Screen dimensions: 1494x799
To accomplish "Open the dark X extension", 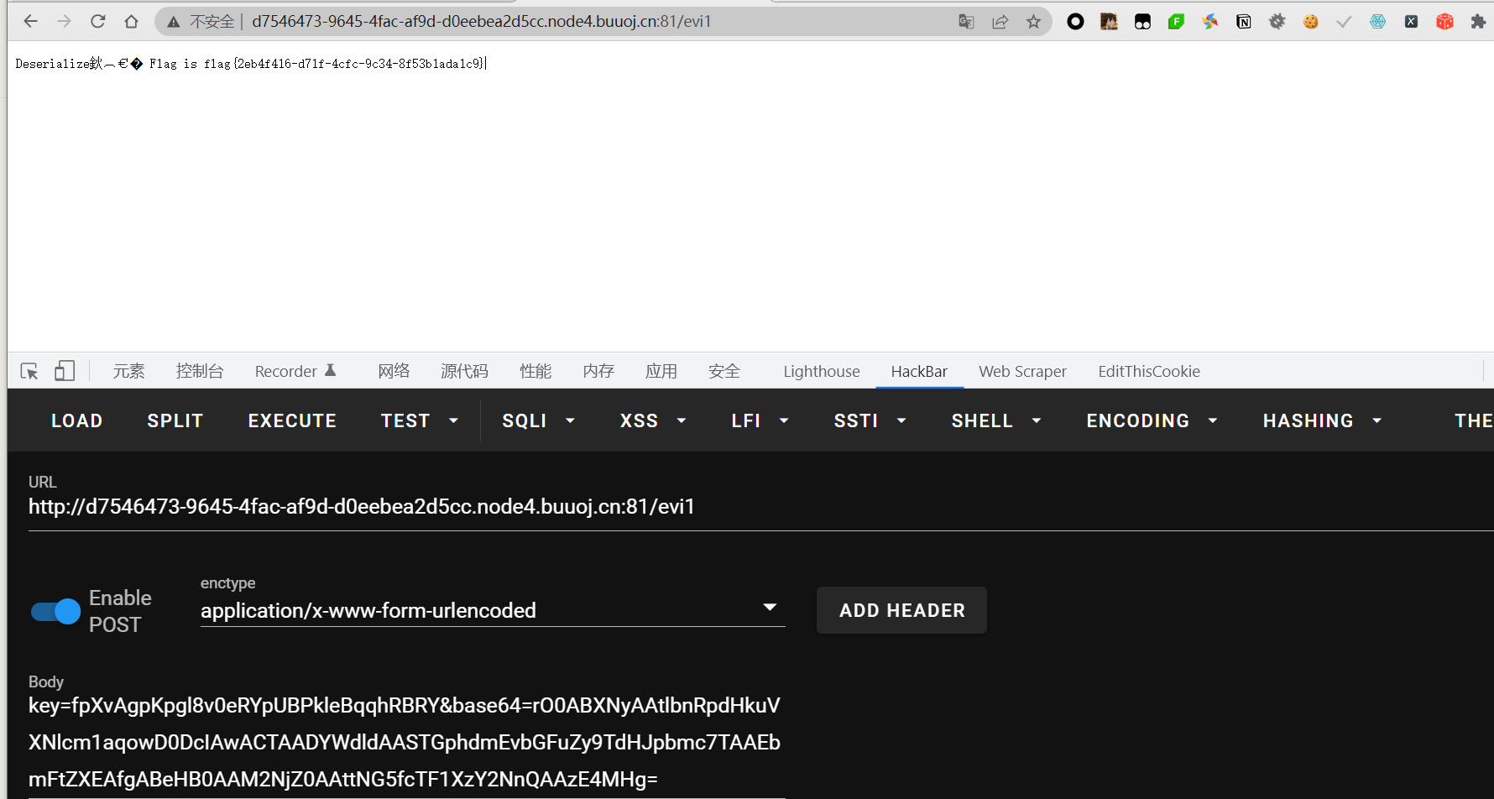I will tap(1411, 22).
